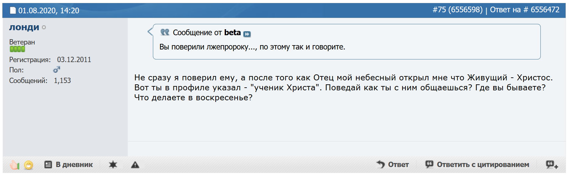Click the document icon beside post date
The width and height of the screenshot is (569, 176).
coord(13,11)
